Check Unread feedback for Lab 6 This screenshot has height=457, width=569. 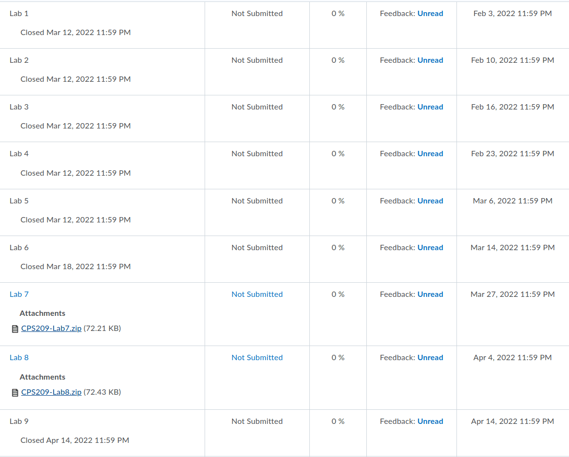click(430, 248)
